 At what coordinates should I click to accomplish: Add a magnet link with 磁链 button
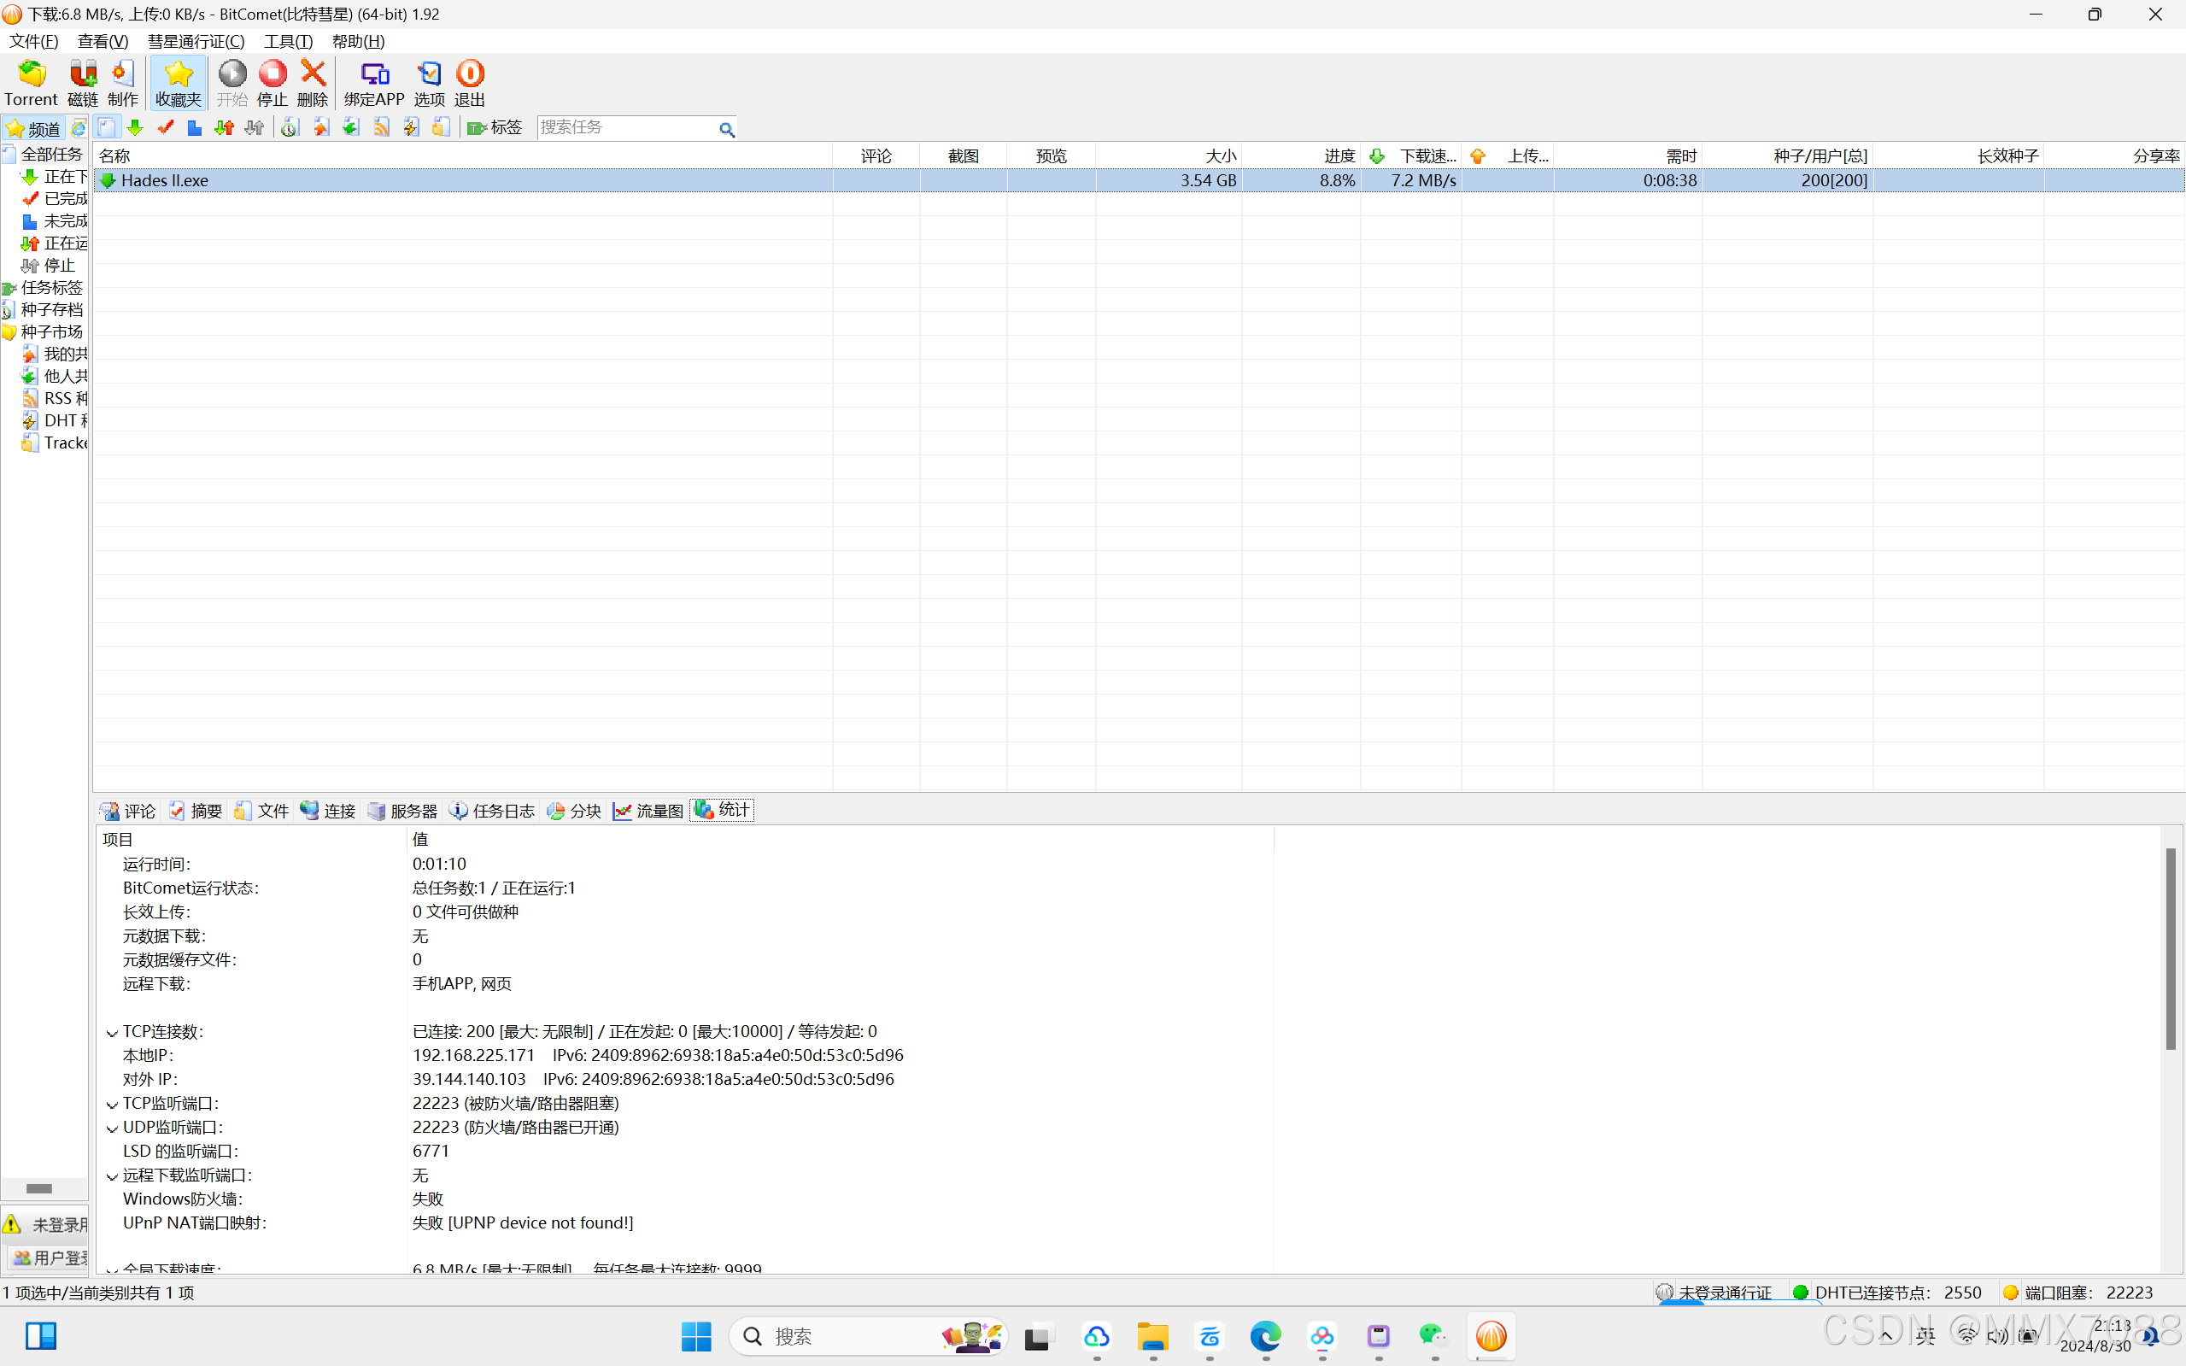click(x=82, y=82)
